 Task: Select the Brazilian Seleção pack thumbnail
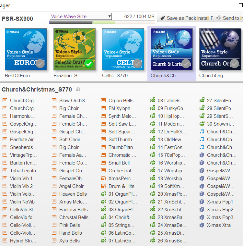75,49
